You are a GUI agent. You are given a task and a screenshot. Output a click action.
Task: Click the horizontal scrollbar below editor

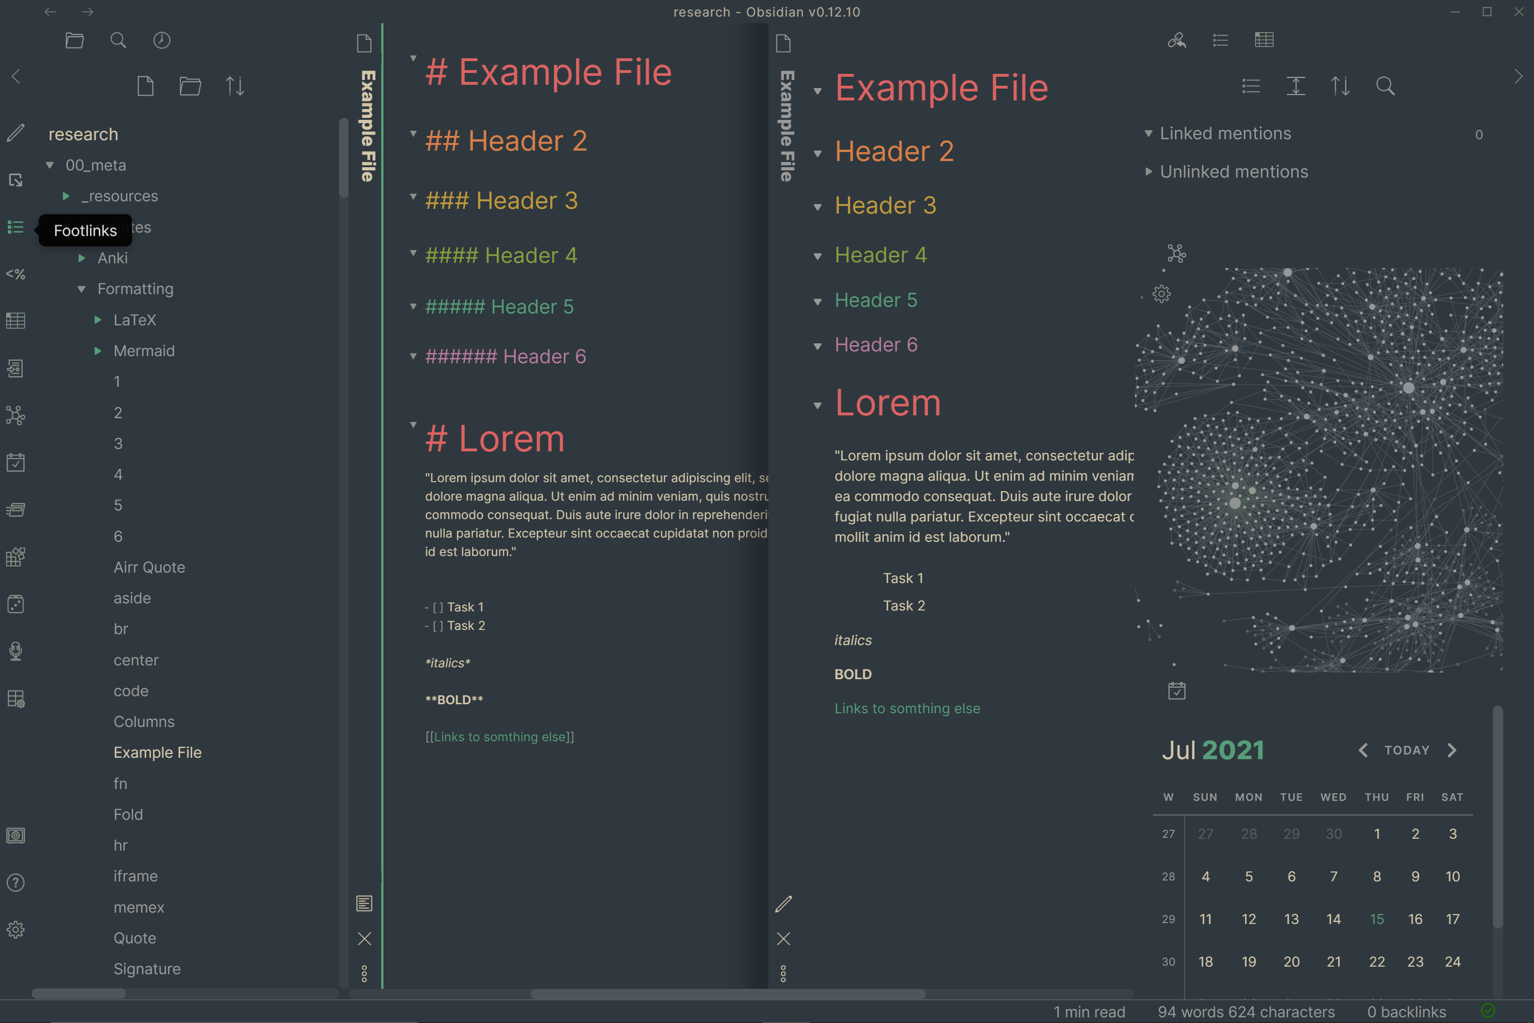(x=727, y=994)
